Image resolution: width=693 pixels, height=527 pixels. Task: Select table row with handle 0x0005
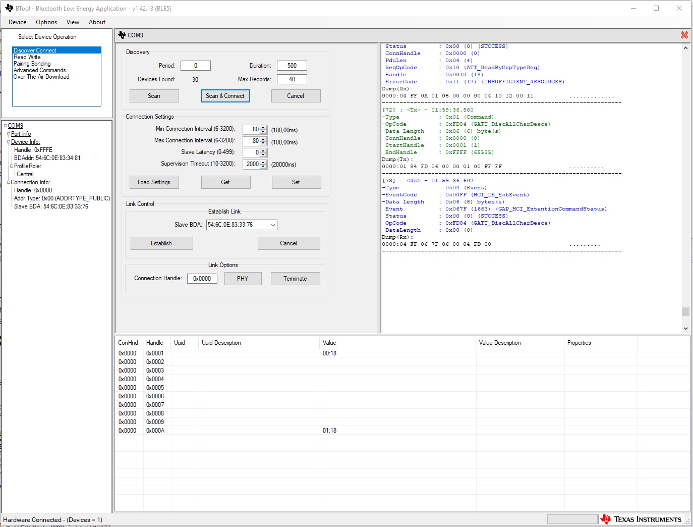tap(402, 388)
